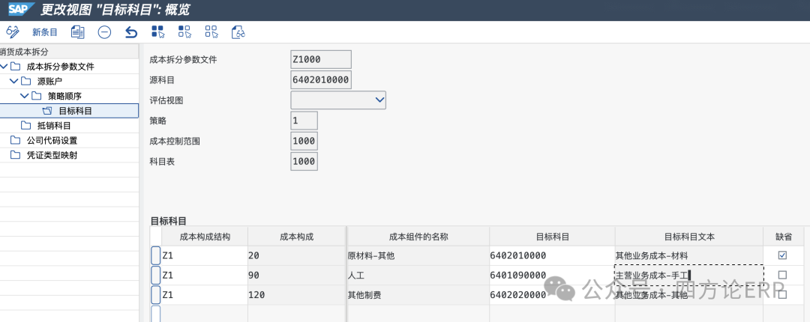Click the cost component cell 90

(x=296, y=275)
